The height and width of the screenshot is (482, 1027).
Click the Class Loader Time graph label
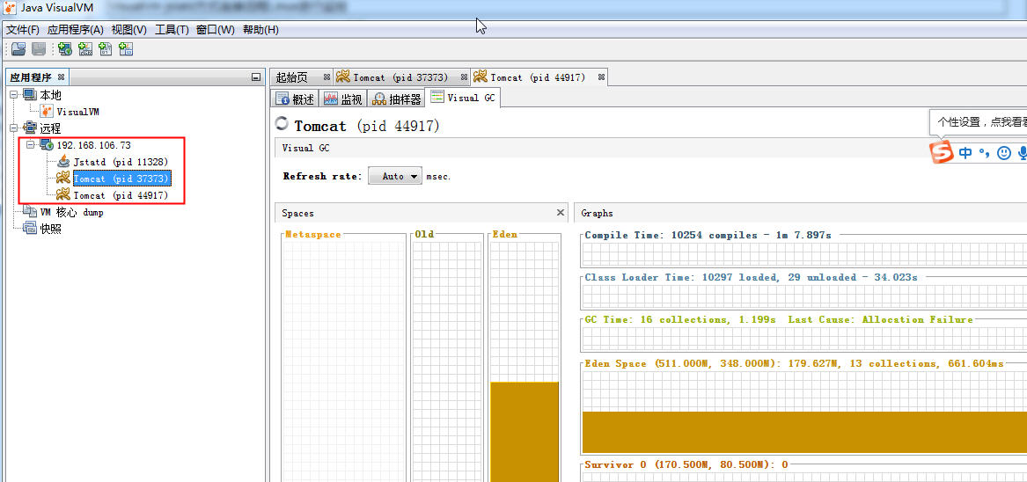(752, 277)
